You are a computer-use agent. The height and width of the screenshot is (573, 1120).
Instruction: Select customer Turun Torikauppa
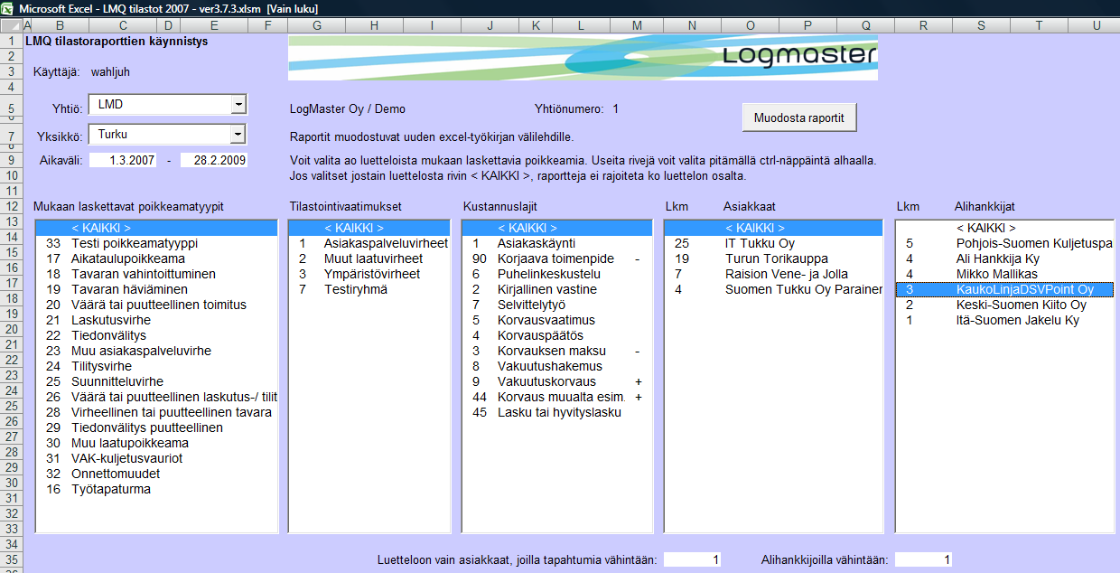click(x=773, y=259)
